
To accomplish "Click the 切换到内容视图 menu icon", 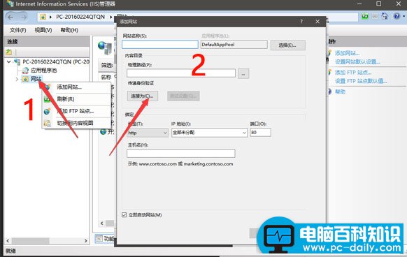I will (48, 123).
